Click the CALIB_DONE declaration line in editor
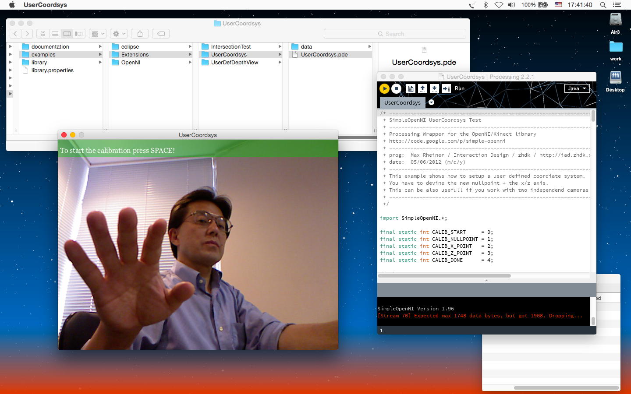The height and width of the screenshot is (394, 631). (x=436, y=260)
